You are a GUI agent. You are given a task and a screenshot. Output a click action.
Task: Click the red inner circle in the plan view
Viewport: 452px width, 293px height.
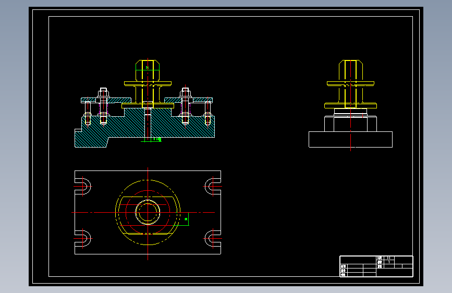click(148, 212)
